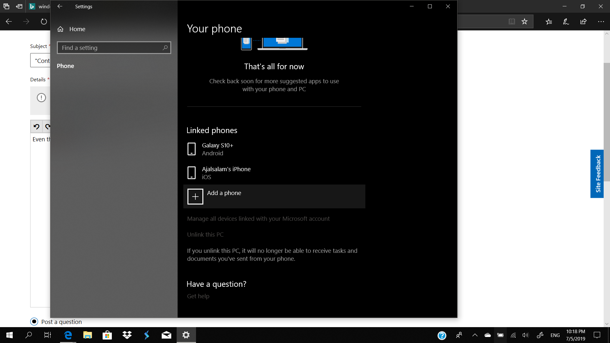
Task: Click the Galaxy S10+ phone icon
Action: pos(192,149)
